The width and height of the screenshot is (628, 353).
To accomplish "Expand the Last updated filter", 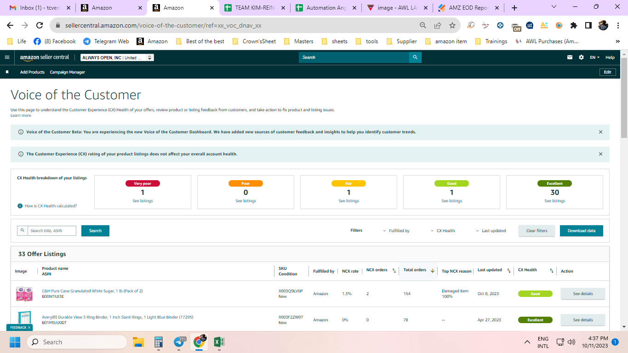I will [491, 231].
